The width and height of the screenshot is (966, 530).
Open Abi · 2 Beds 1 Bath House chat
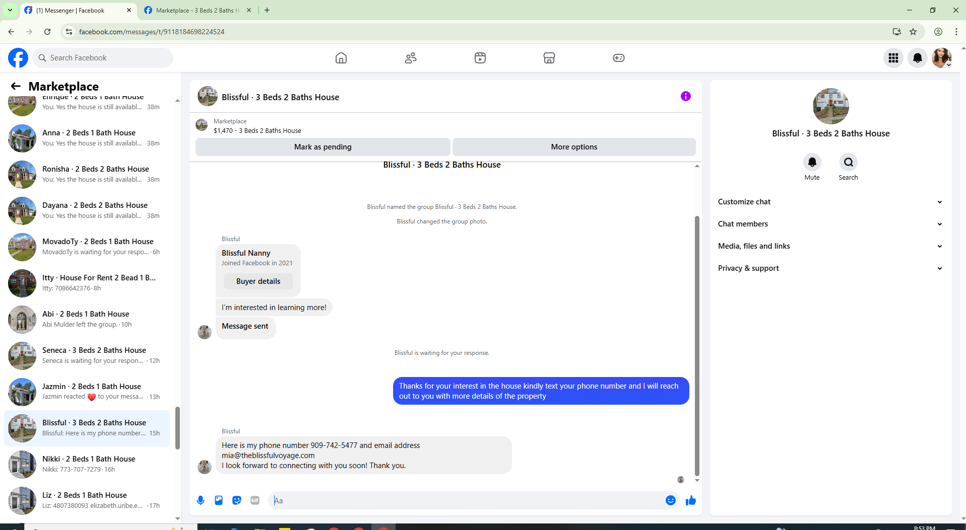click(x=87, y=319)
